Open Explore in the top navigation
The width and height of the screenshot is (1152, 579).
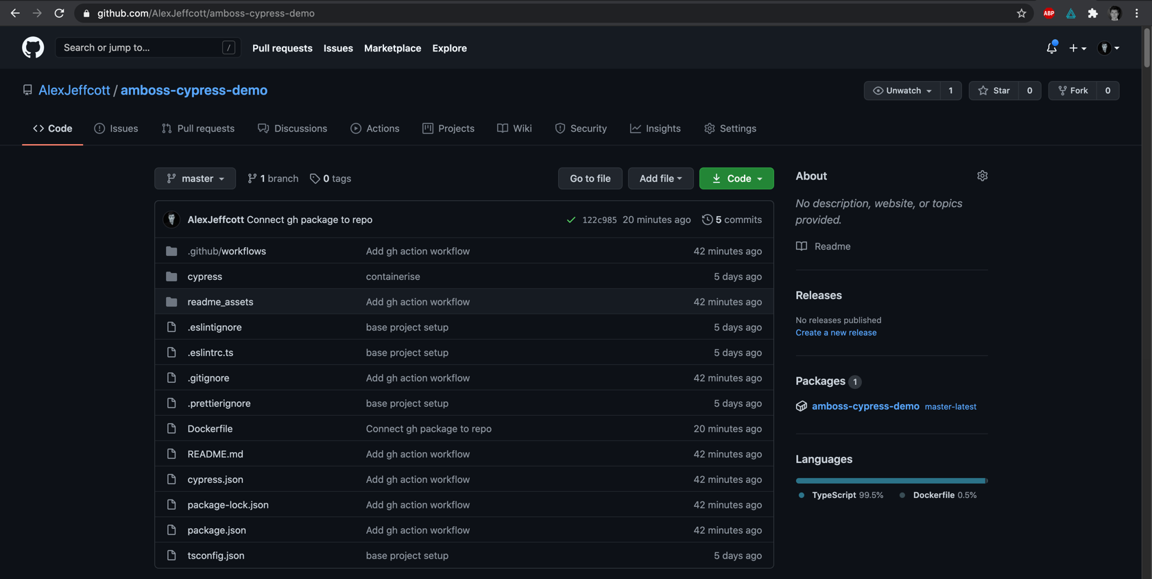[x=449, y=48]
